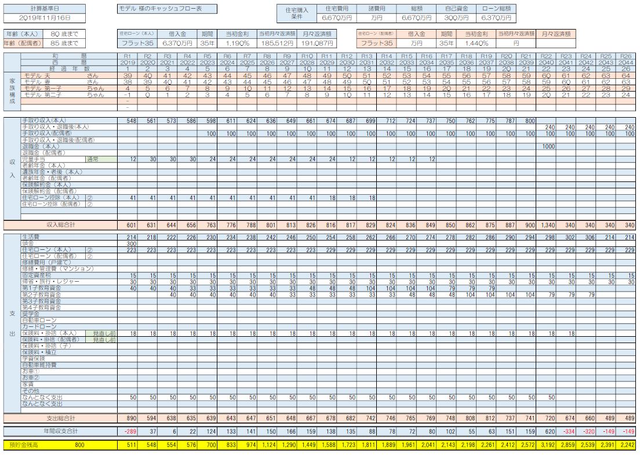
Task: Select the 当初金利 value 1.190%
Action: (237, 43)
